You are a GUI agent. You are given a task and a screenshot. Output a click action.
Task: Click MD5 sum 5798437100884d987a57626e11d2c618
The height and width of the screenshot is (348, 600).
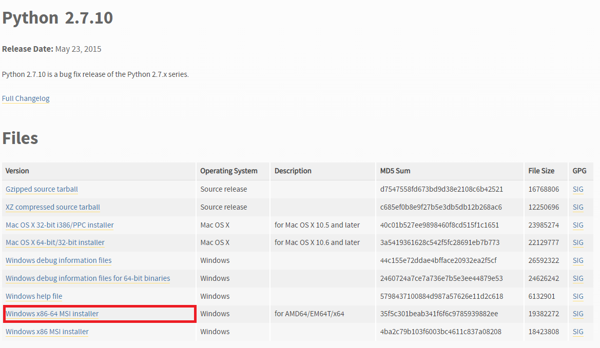441,296
